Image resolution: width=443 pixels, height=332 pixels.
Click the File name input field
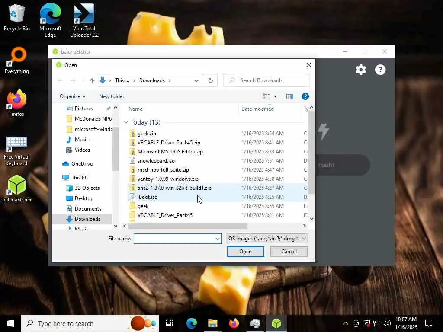174,239
